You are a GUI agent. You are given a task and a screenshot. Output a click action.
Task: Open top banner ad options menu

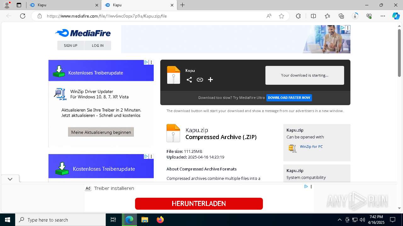348,28
